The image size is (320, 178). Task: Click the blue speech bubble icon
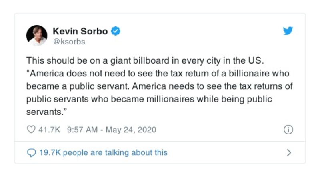pos(31,152)
